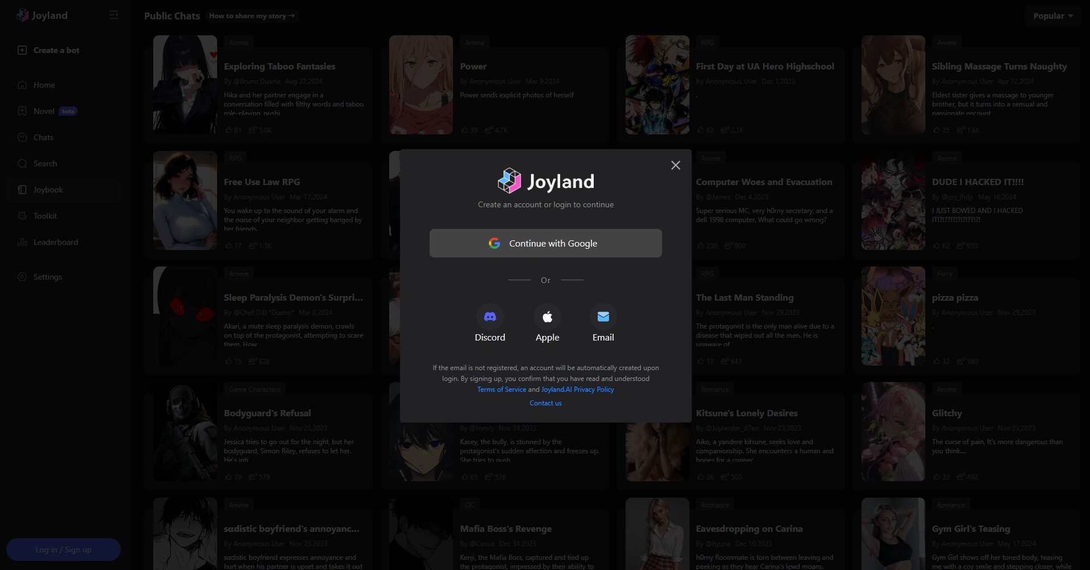The width and height of the screenshot is (1090, 570).
Task: Open Joybook via its sidebar icon
Action: [x=22, y=189]
